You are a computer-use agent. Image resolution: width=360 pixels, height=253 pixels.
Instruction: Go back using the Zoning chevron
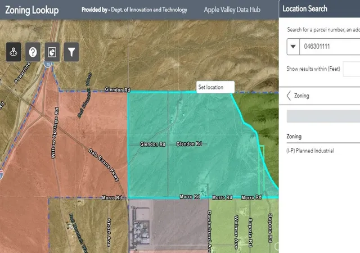pos(289,96)
